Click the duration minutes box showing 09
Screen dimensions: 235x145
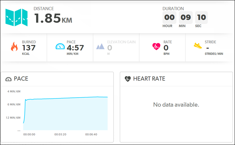186,17
